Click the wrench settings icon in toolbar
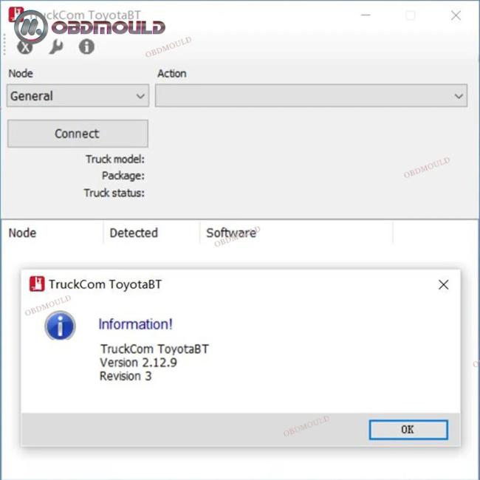This screenshot has height=480, width=480. tap(56, 47)
